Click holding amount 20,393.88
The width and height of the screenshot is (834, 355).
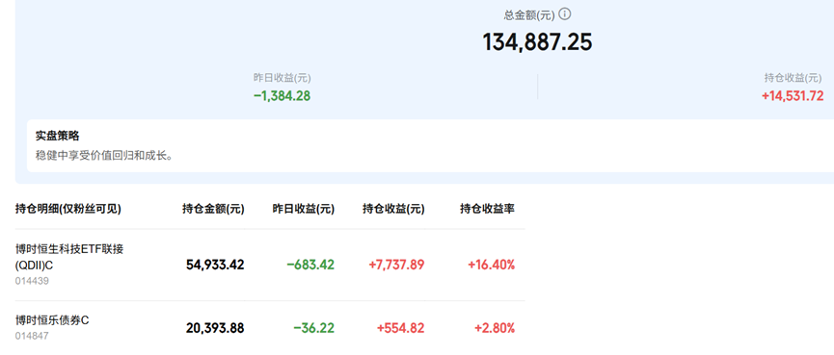215,328
